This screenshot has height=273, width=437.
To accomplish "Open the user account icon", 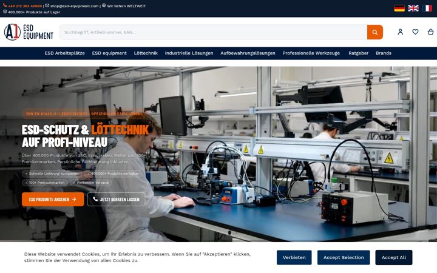I will coord(400,32).
